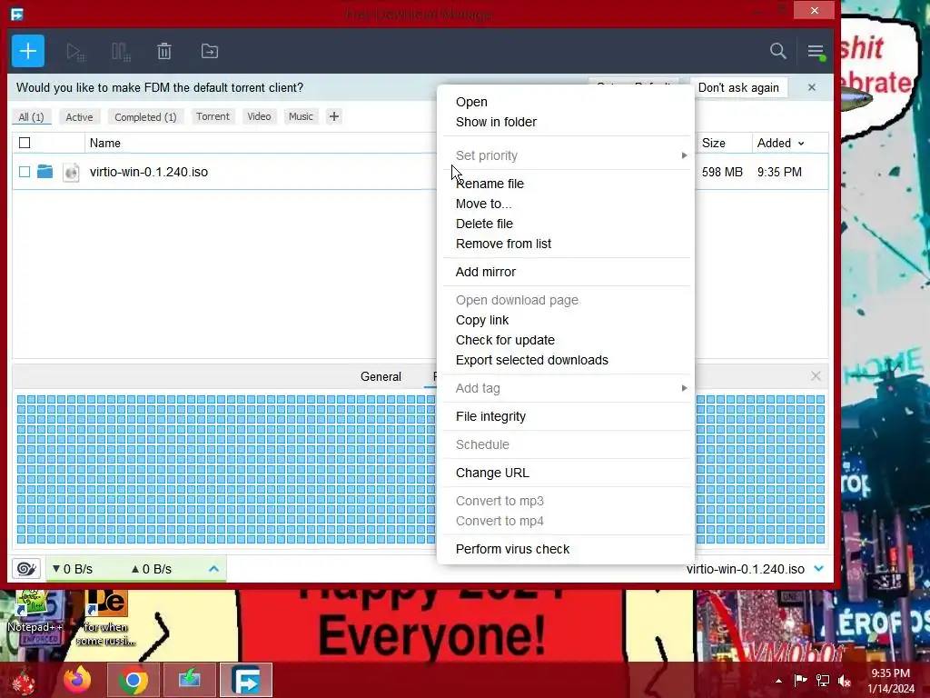Show hidden system tray icons arrow

[x=778, y=681]
